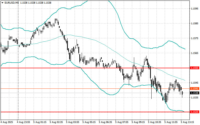Select the 1.1525 red price level label
This screenshot has width=200, height=125.
click(195, 112)
